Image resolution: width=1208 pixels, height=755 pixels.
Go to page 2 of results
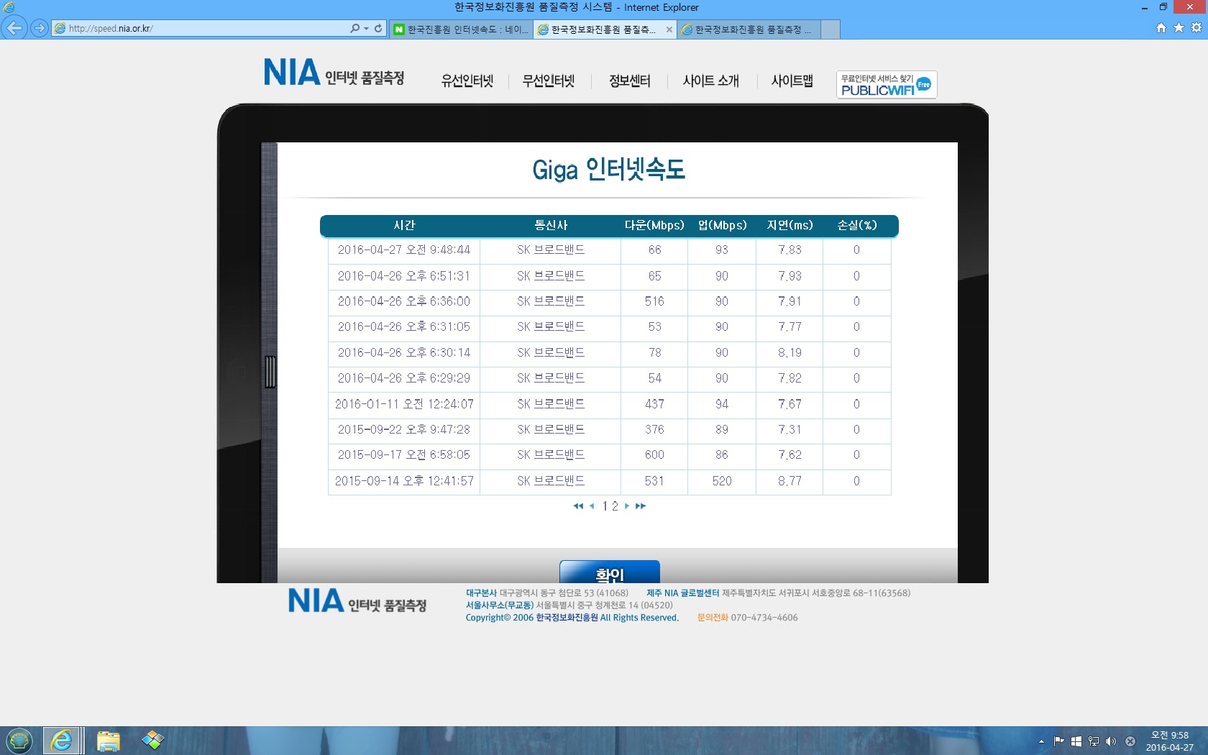615,506
